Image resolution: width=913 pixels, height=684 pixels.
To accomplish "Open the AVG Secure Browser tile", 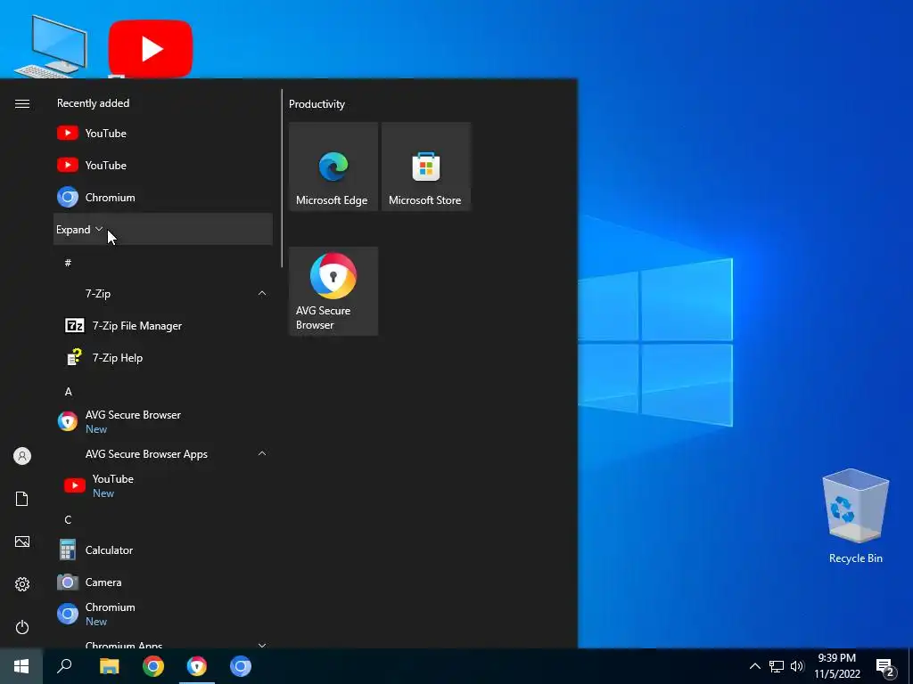I will (333, 291).
